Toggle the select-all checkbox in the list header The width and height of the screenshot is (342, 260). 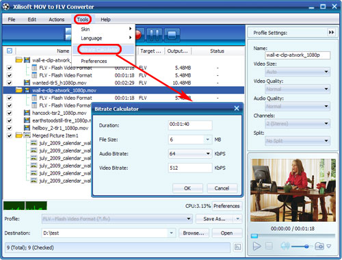(x=10, y=51)
